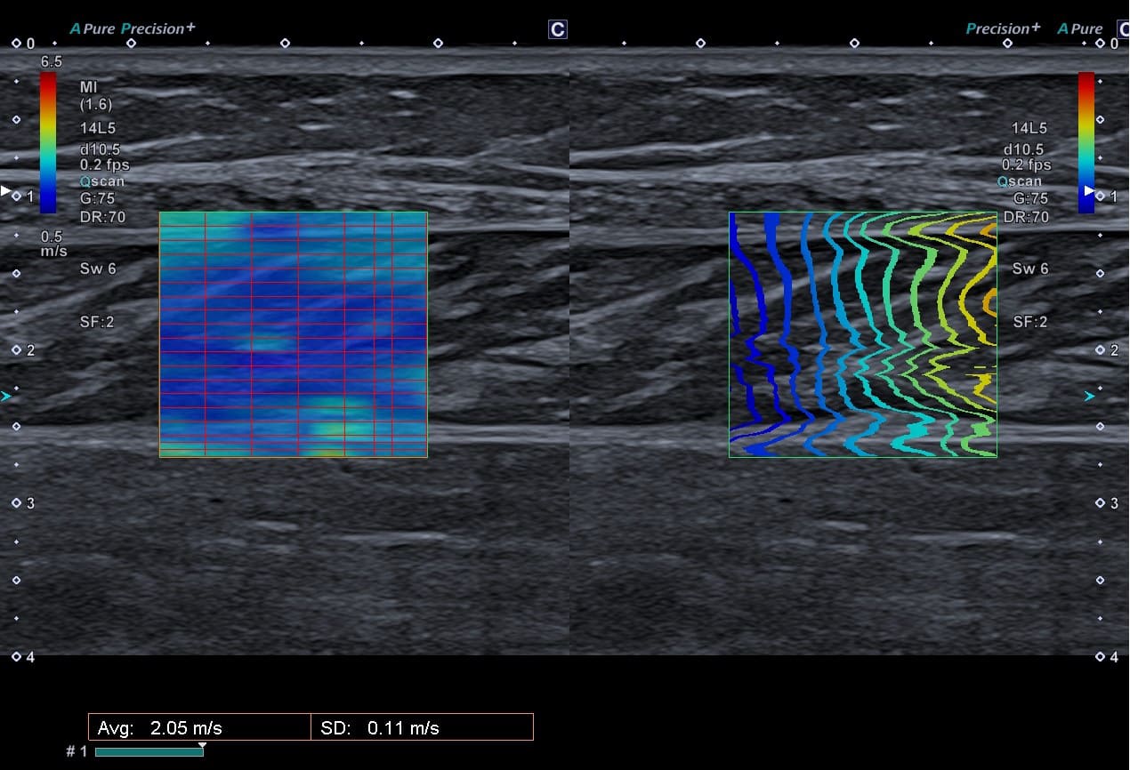The height and width of the screenshot is (770, 1130).
Task: Click the small triangle marker above the progress bar
Action: click(202, 745)
